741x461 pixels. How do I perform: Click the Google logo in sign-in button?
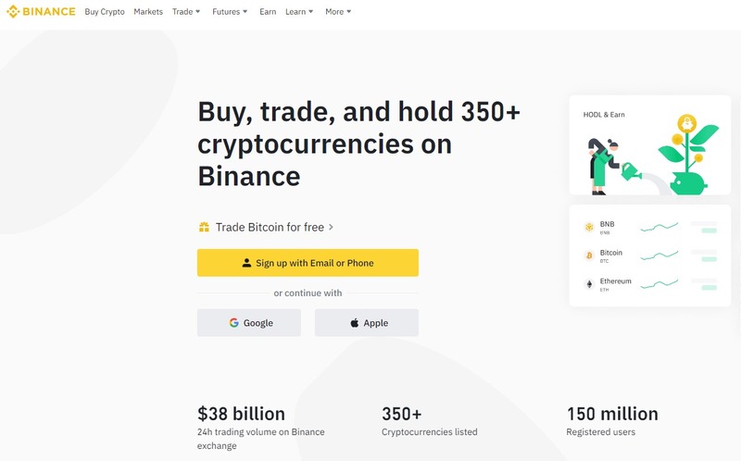point(234,322)
